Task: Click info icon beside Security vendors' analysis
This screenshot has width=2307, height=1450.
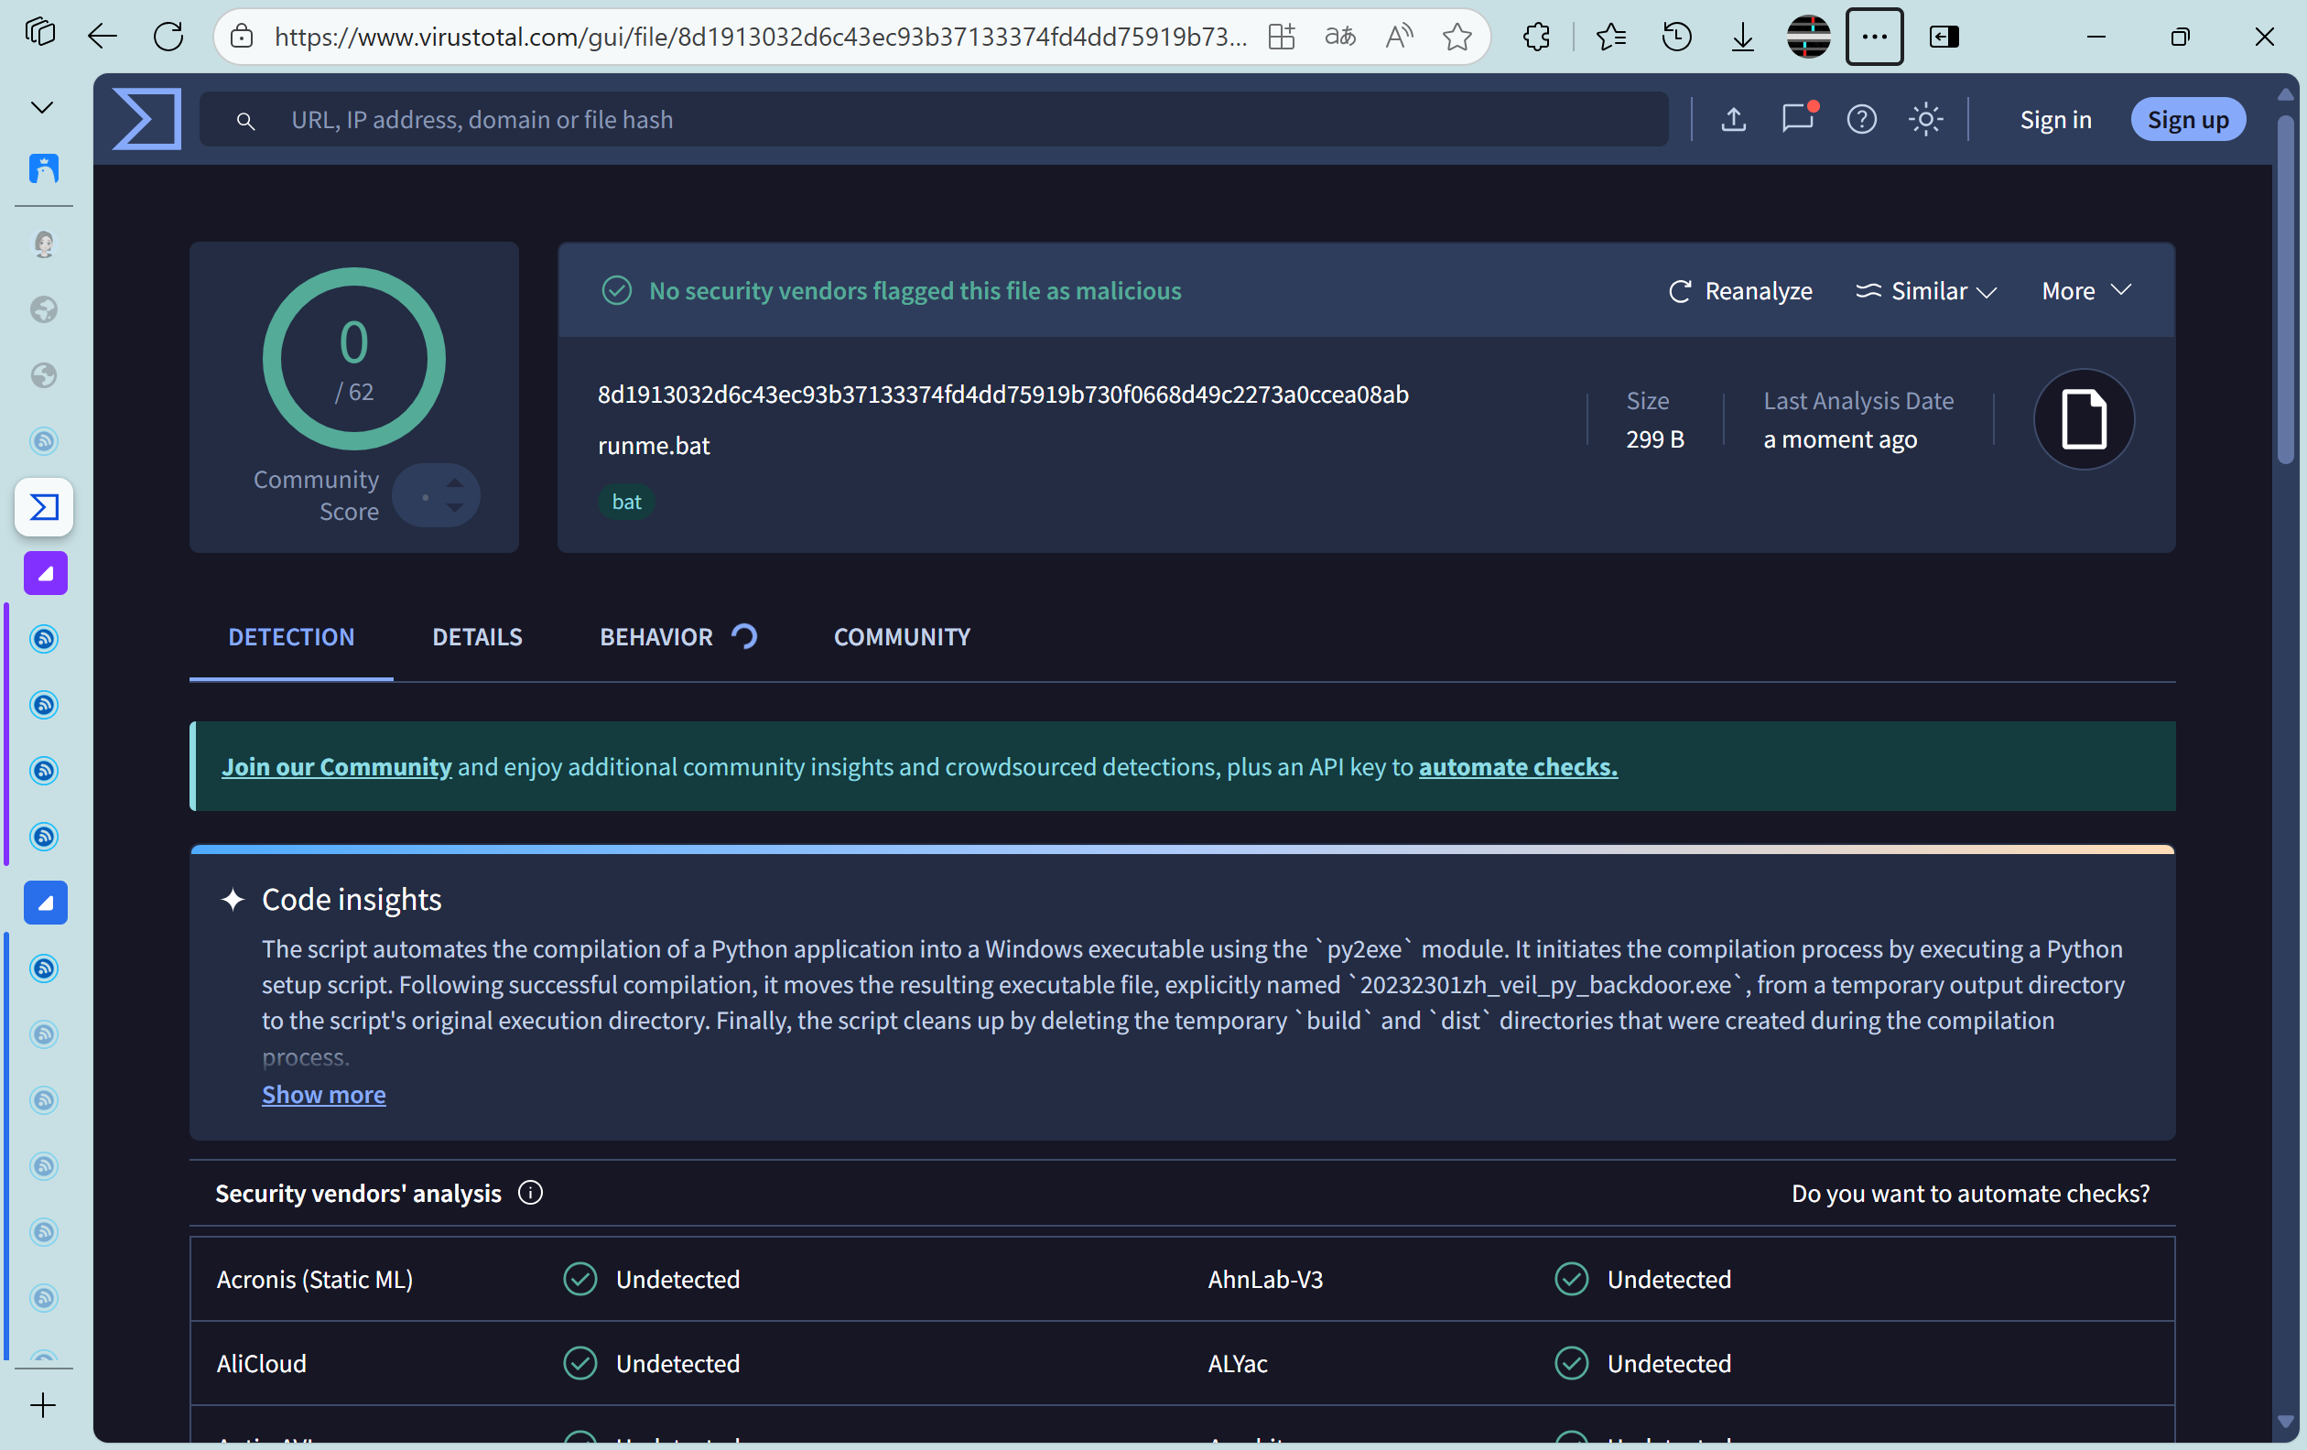Action: (x=530, y=1193)
